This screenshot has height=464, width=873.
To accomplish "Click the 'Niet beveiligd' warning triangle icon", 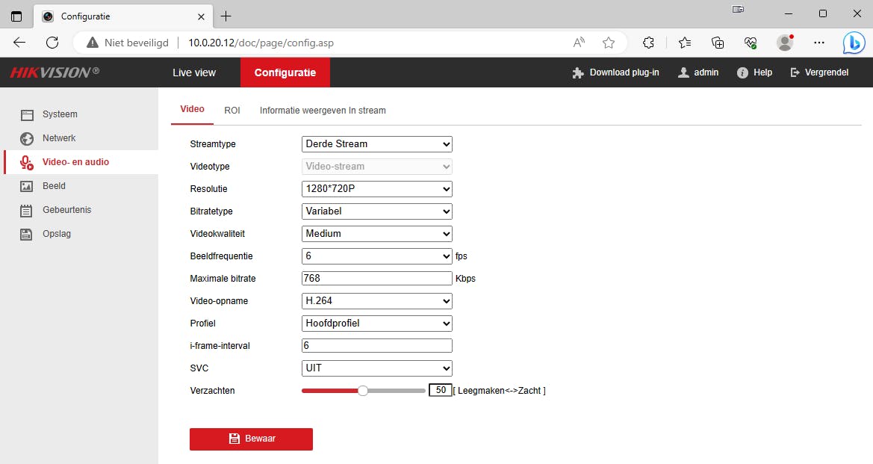I will (93, 43).
